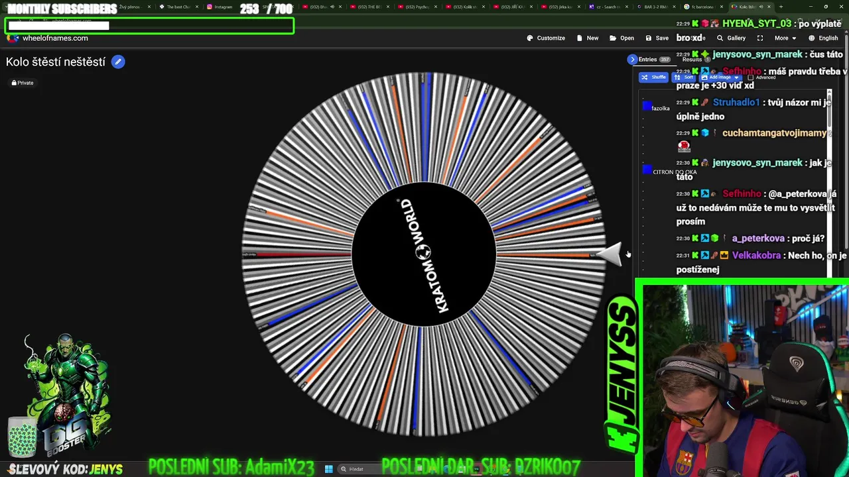Save the current wheel

(x=657, y=38)
